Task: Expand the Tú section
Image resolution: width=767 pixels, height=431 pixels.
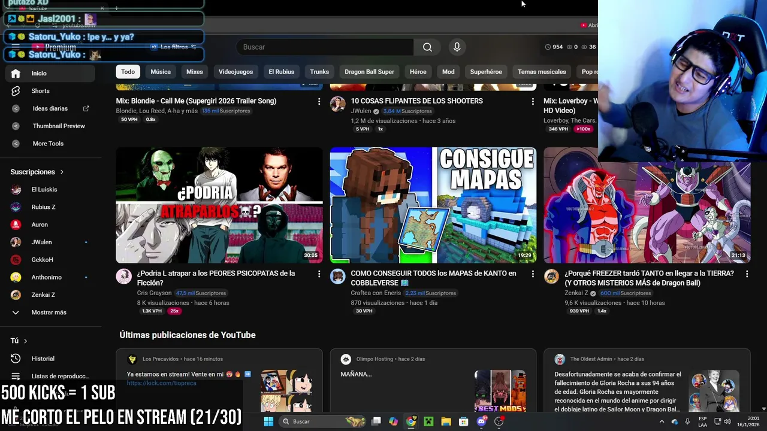Action: coord(19,341)
